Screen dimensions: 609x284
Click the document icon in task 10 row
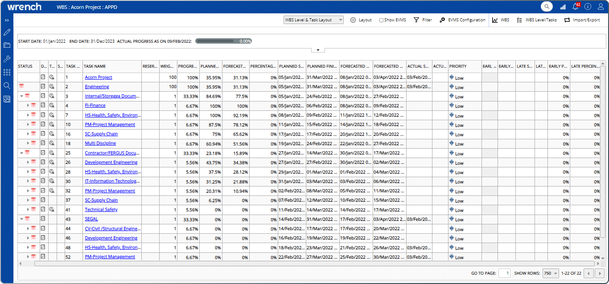43,124
